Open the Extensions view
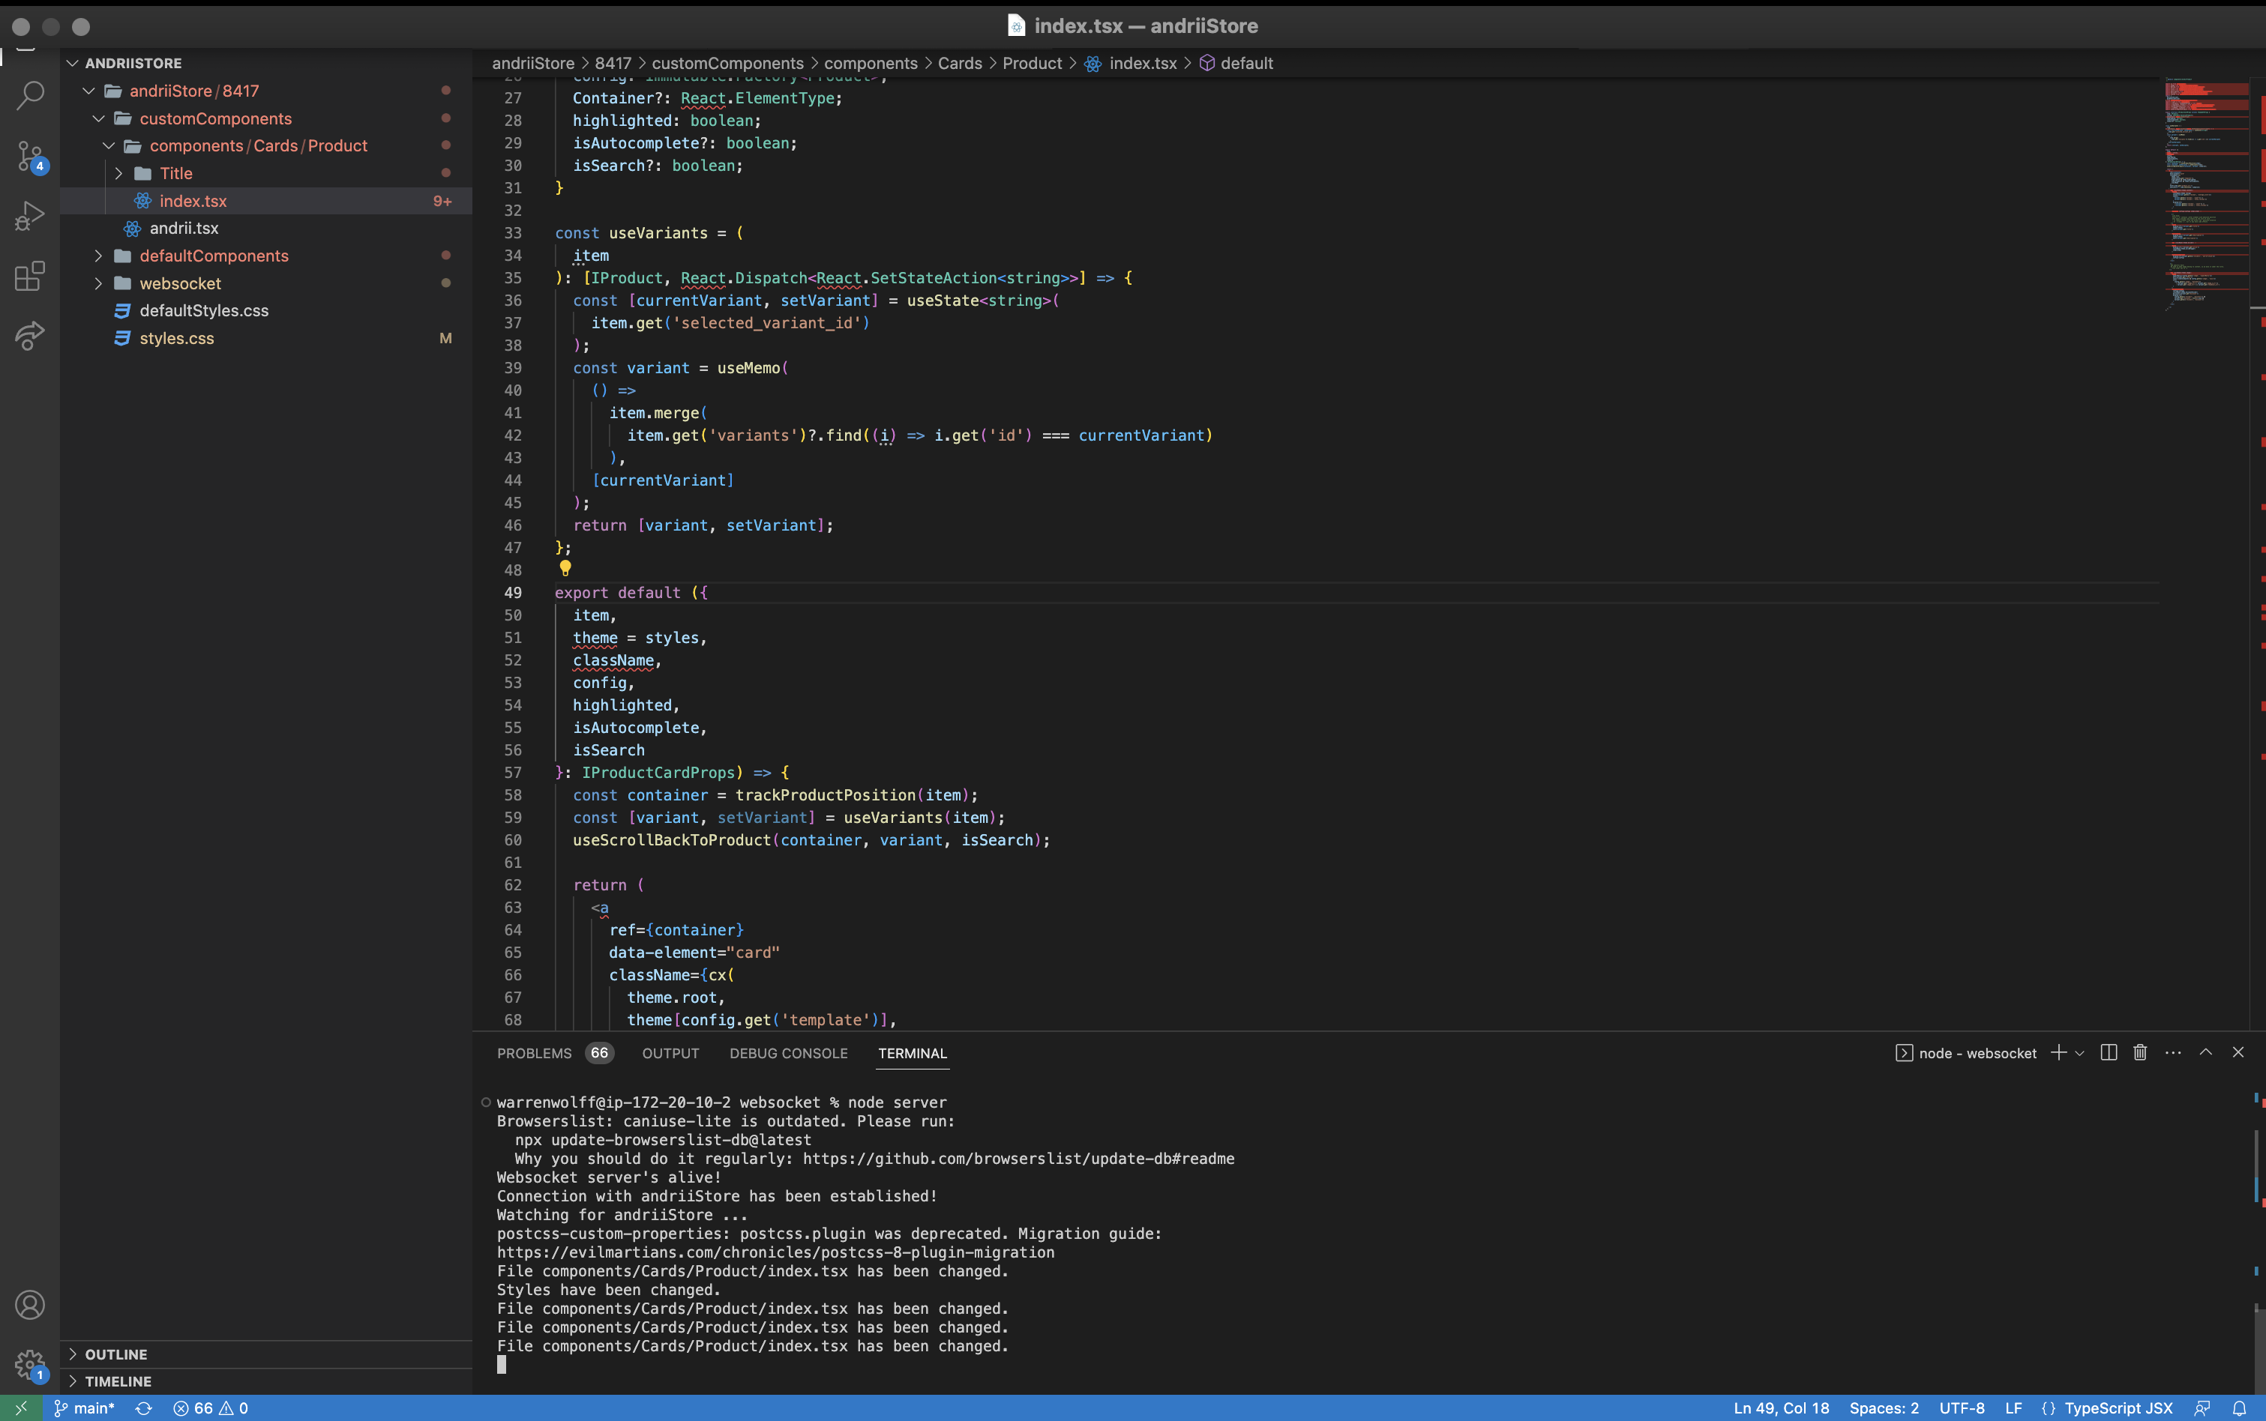This screenshot has width=2266, height=1421. pos(30,277)
